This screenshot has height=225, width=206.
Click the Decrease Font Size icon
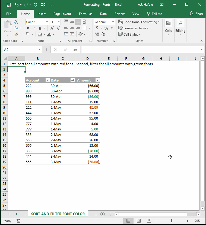(x=58, y=28)
